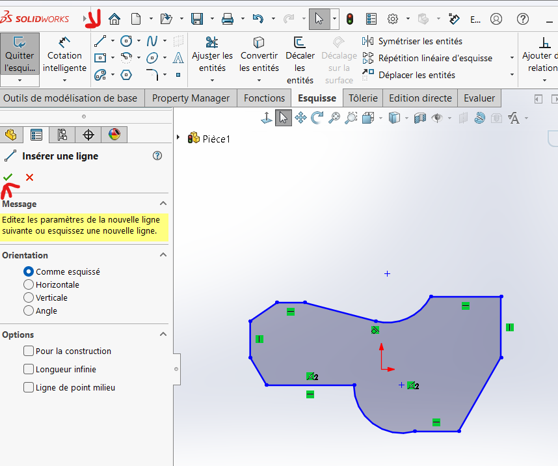Click Décaler les entités offset tool
Viewport: 558px width, 466px height.
[x=300, y=60]
